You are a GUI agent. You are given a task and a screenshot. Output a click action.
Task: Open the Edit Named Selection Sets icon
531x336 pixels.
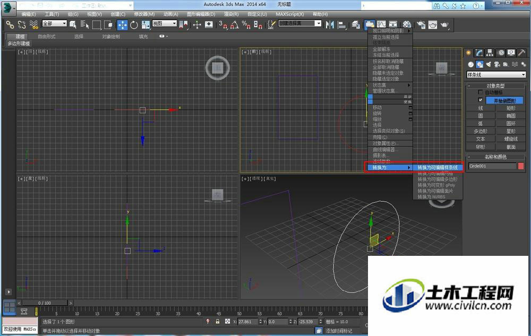pos(271,25)
